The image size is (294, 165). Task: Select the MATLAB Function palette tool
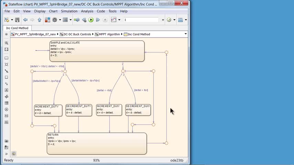[x=7, y=97]
